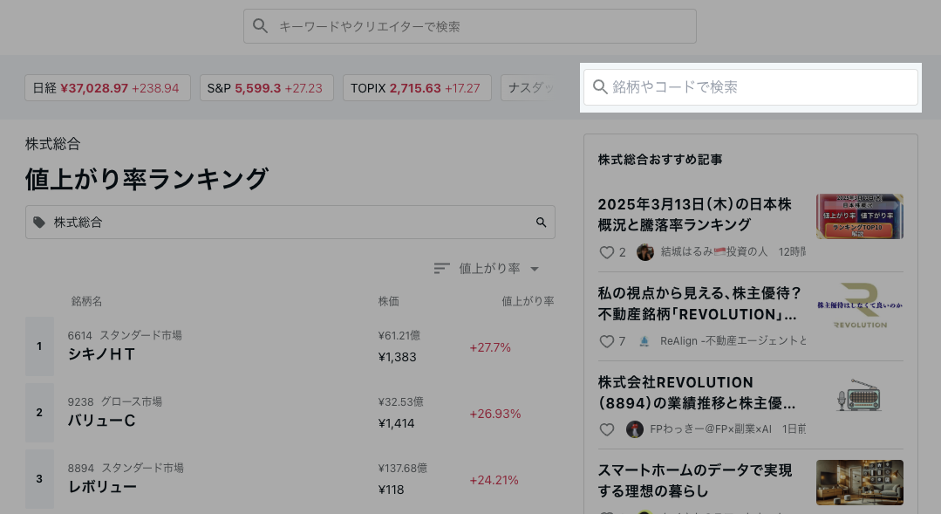Image resolution: width=941 pixels, height=514 pixels.
Task: Open the S&P 5,599.3 index chip
Action: (x=267, y=87)
